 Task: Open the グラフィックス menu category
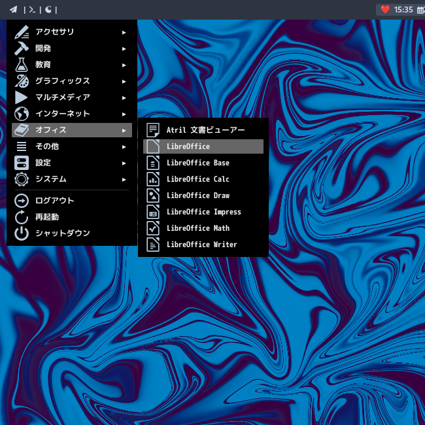click(x=72, y=81)
